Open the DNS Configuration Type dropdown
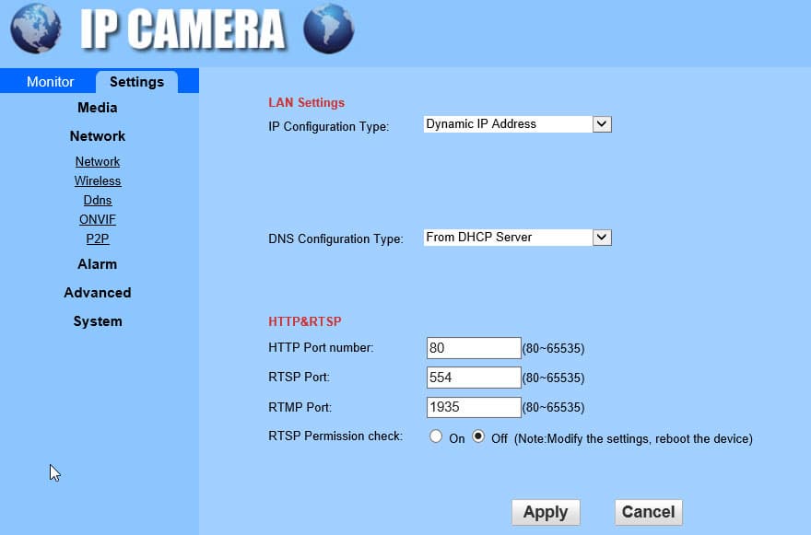 517,238
